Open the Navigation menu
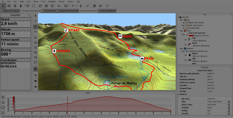 click(52, 2)
